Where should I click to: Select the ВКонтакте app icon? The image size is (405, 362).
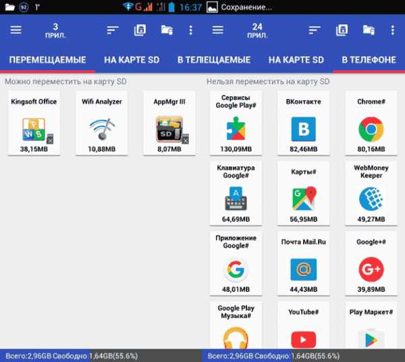click(x=304, y=129)
